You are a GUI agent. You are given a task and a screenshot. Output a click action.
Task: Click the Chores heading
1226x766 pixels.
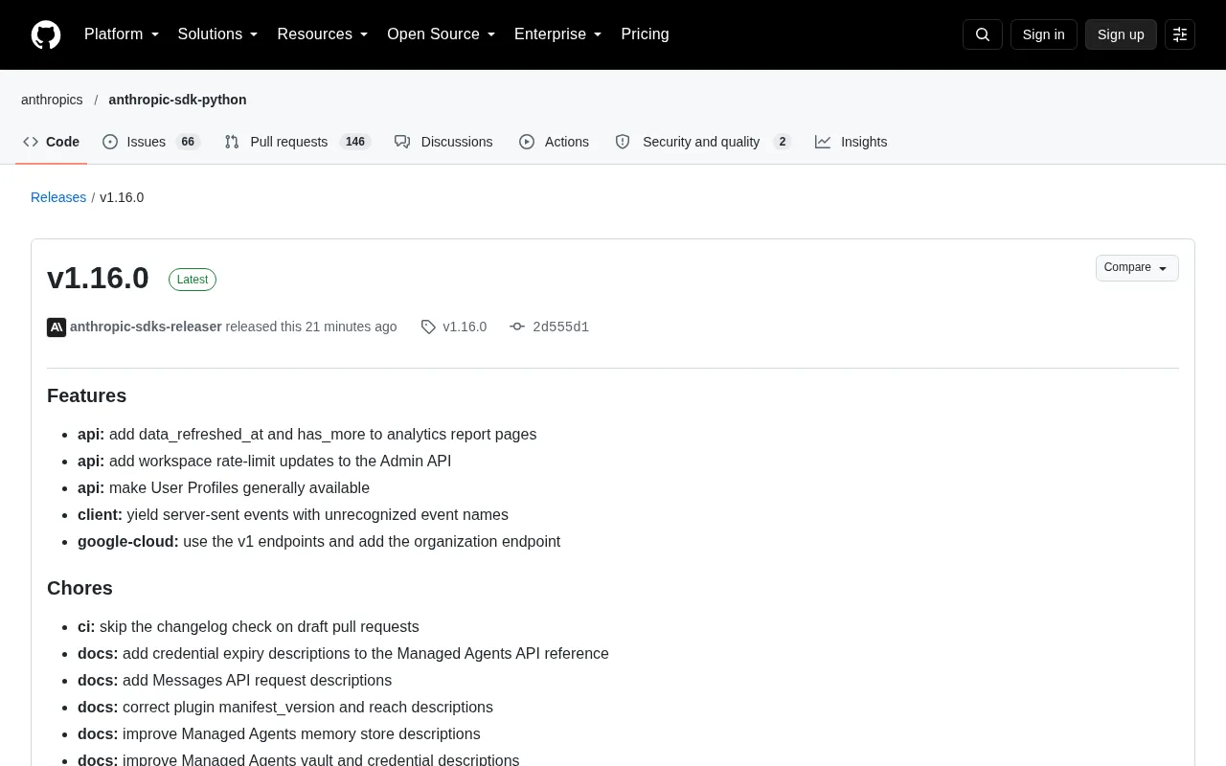point(79,589)
